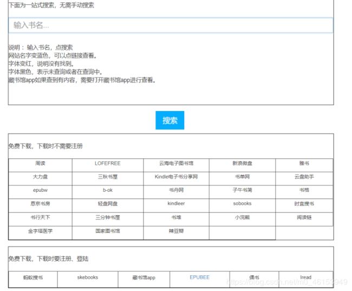352x291 pixels.
Task: Click the line 藏书馆app如果查到有内容
Action: click(82, 80)
